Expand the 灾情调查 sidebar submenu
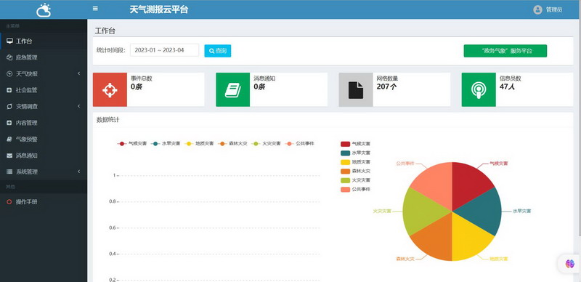 (44, 107)
